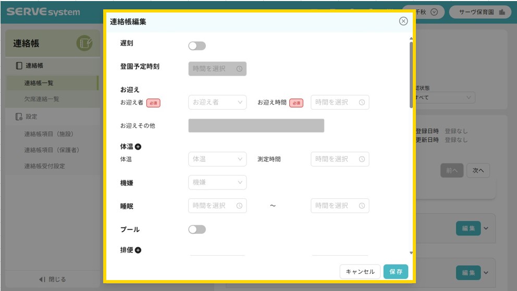The image size is (517, 291).
Task: Collapse the sidebar with 閉じる
Action: (x=52, y=280)
